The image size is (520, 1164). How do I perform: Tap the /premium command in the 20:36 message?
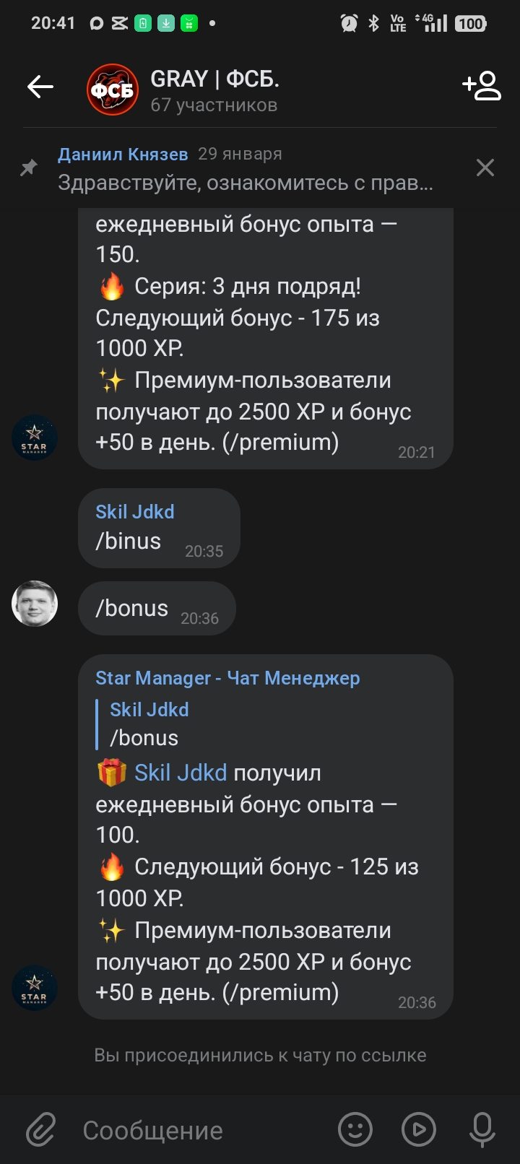[281, 993]
